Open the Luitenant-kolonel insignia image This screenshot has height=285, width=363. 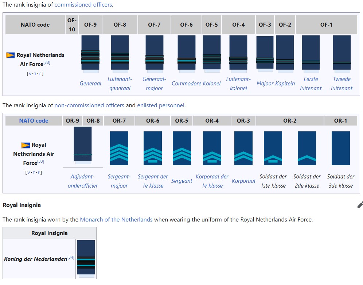[238, 54]
